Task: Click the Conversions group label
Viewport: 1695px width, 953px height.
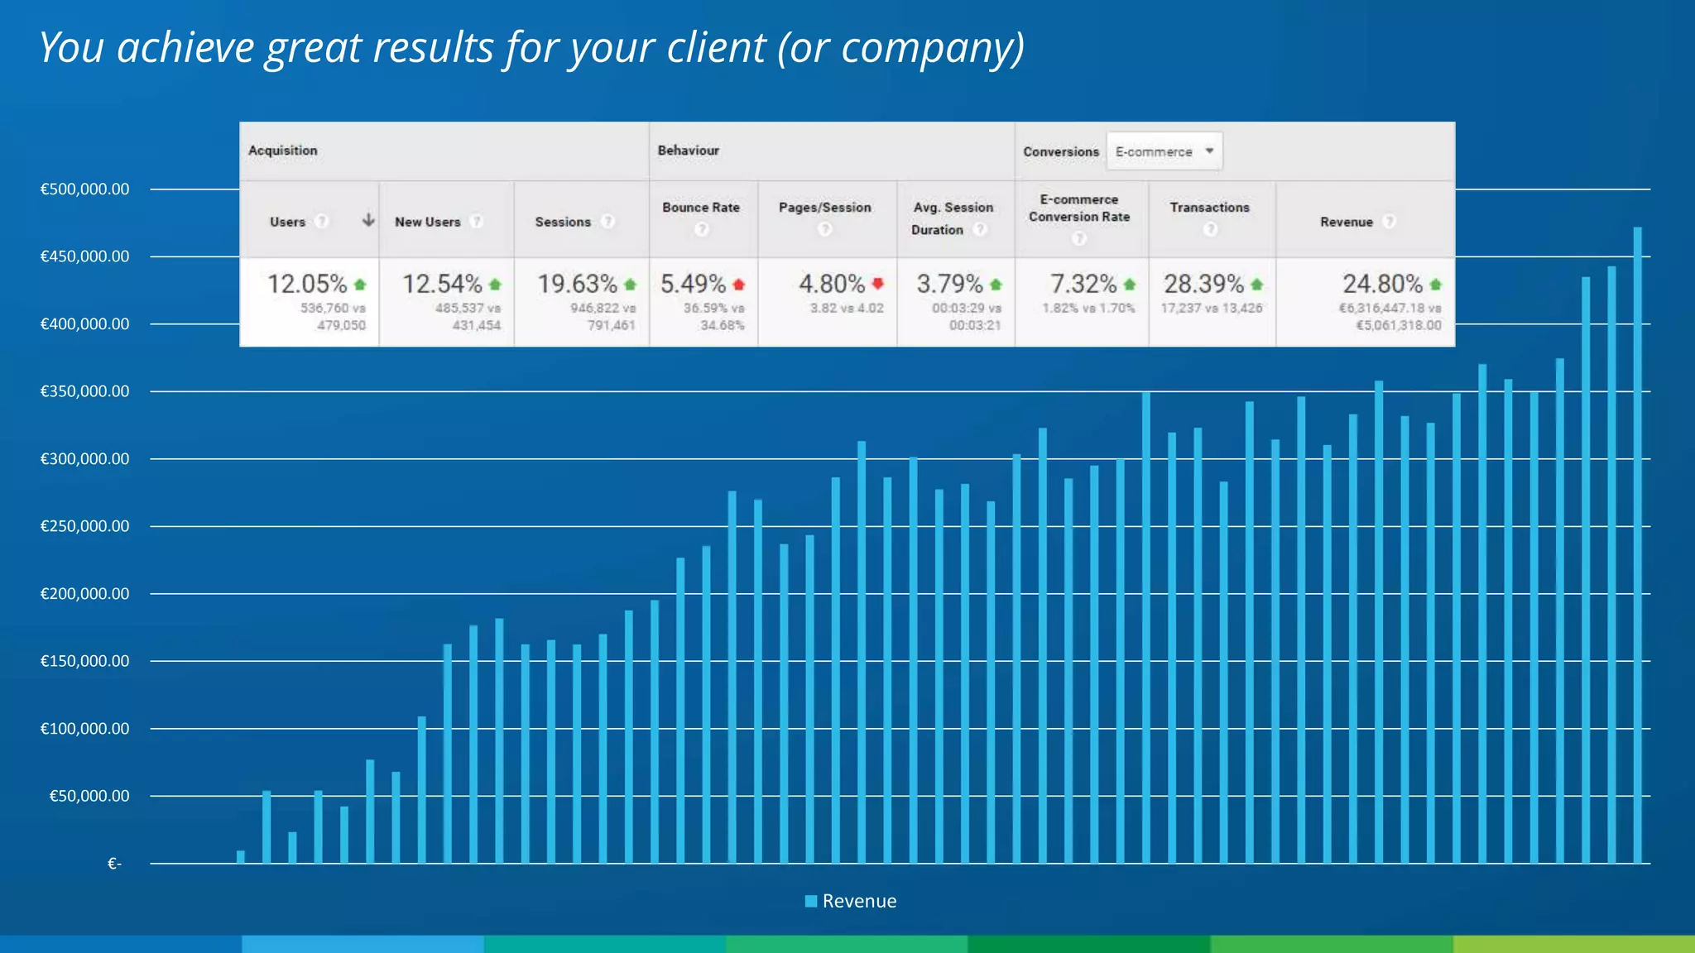Action: pos(1060,151)
